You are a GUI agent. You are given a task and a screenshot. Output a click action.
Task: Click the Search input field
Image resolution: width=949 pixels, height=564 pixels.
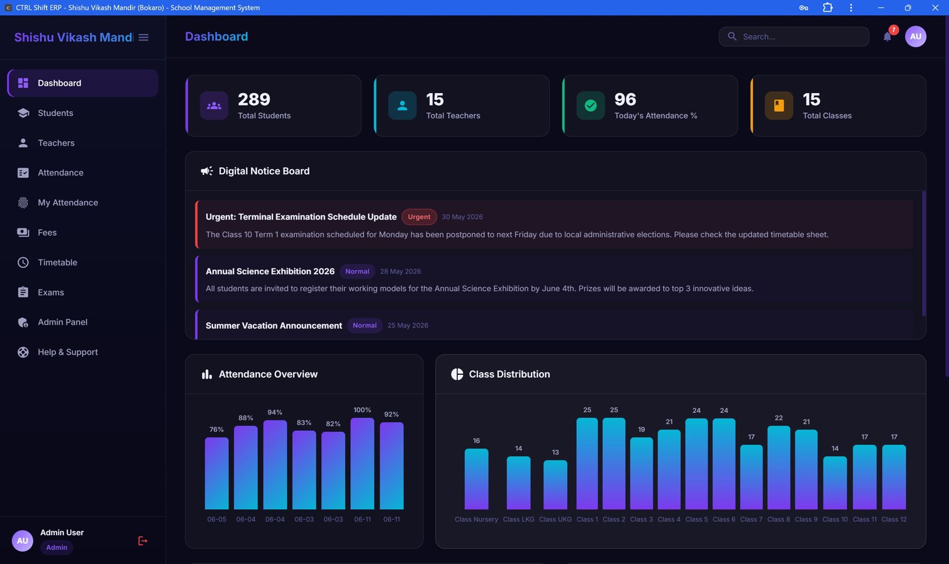click(x=794, y=37)
